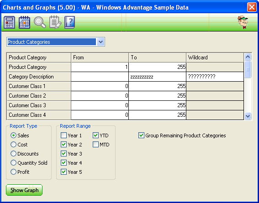Enable the MTD checkbox

(95, 145)
